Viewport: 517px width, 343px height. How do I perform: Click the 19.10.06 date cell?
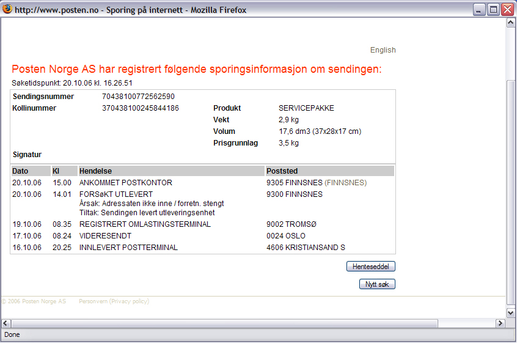click(x=27, y=224)
